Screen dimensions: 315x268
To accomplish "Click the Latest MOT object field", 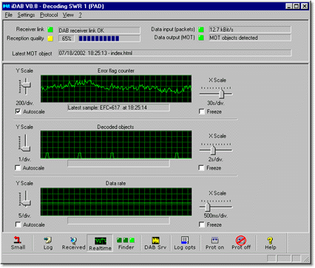I will point(175,53).
